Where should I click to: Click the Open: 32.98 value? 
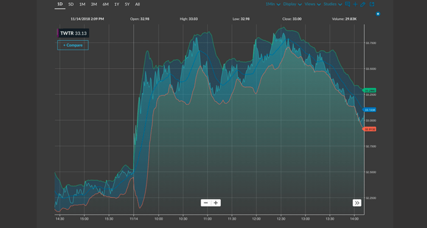[140, 19]
